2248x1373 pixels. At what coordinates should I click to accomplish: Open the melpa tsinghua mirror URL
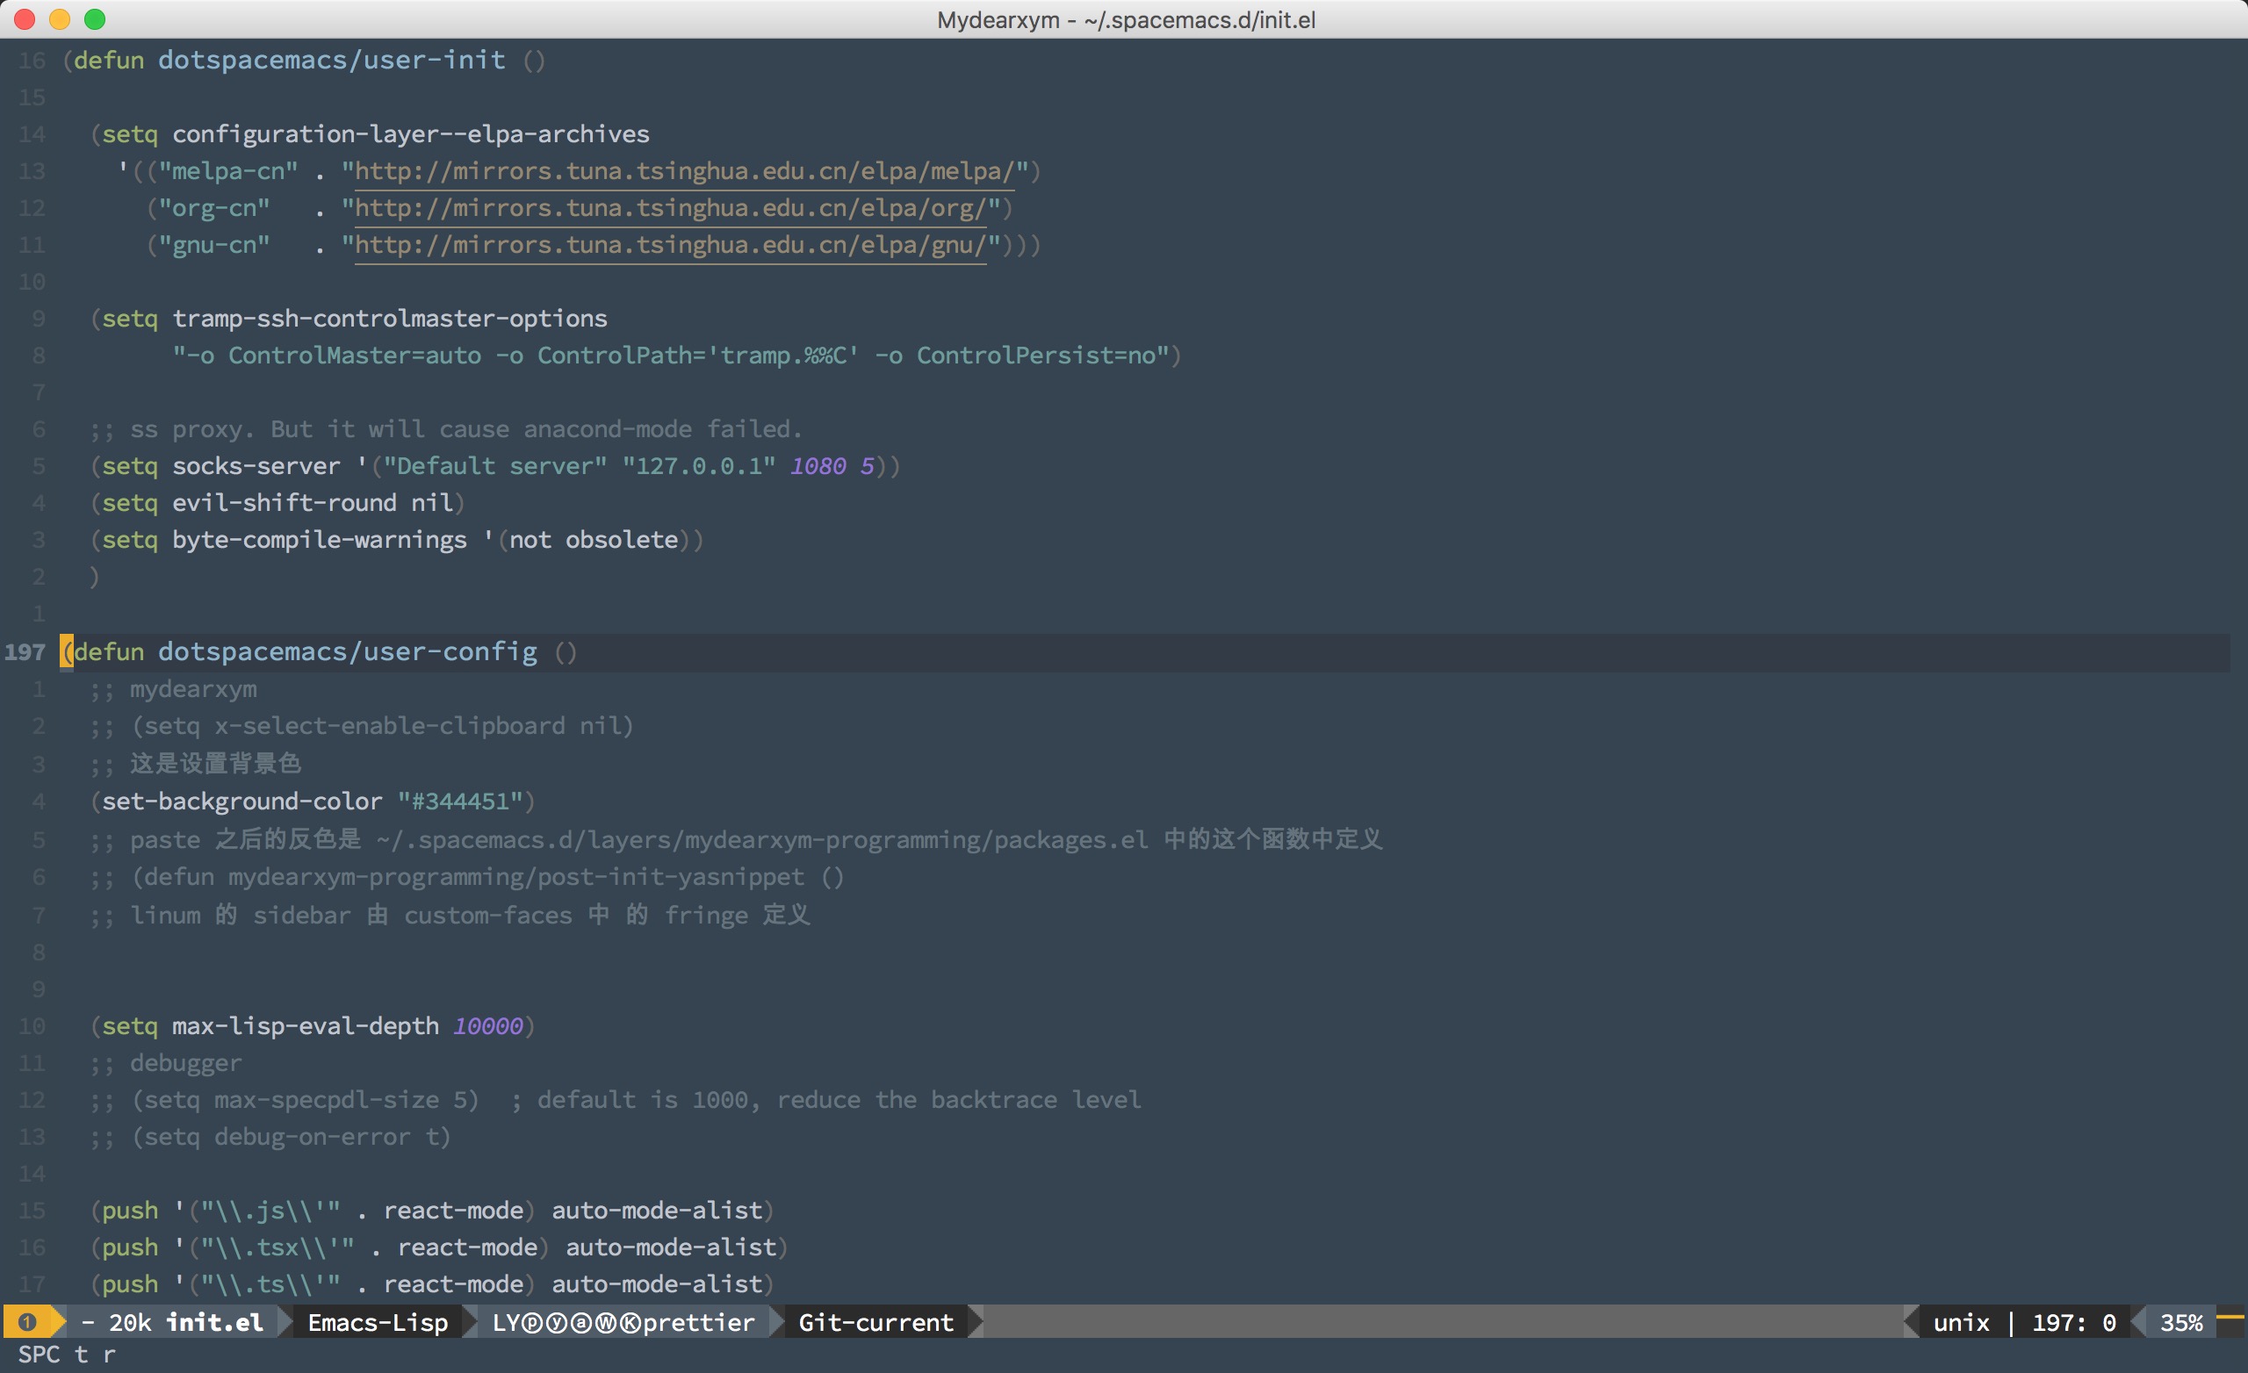click(684, 171)
